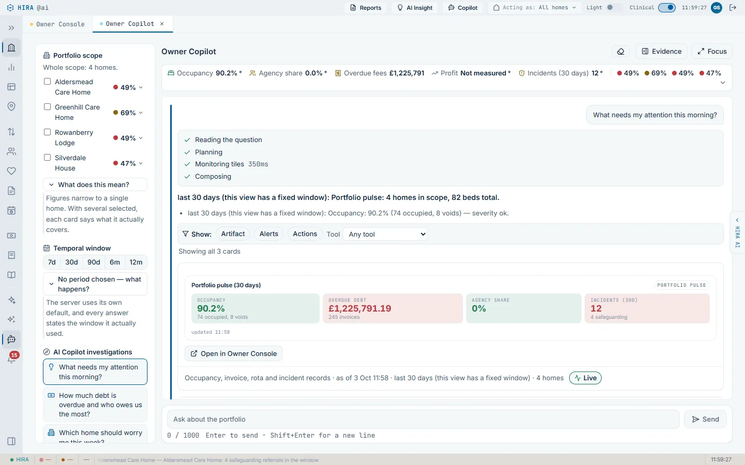745x465 pixels.
Task: Check the Greenhill Care Home checkbox
Action: (47, 107)
